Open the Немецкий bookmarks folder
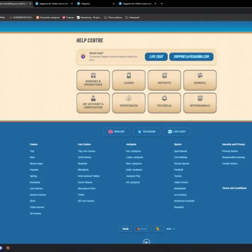Screen dimensions: 252x252 [x=132, y=17]
